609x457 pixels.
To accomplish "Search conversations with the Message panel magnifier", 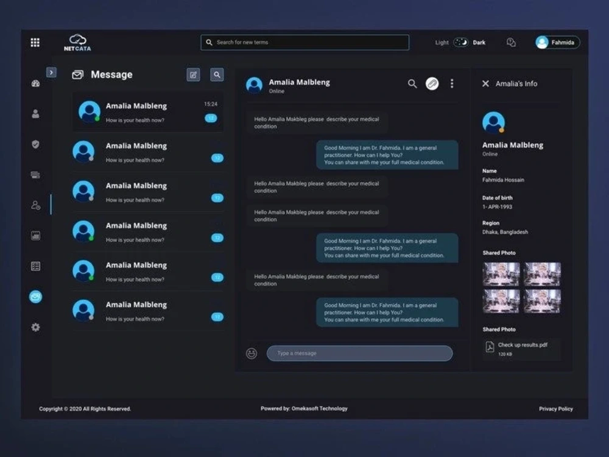I will click(x=217, y=74).
